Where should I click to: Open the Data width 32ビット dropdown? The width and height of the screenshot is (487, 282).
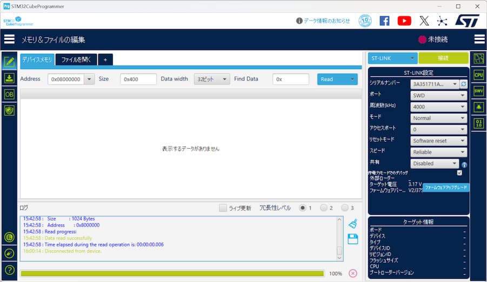pos(212,79)
